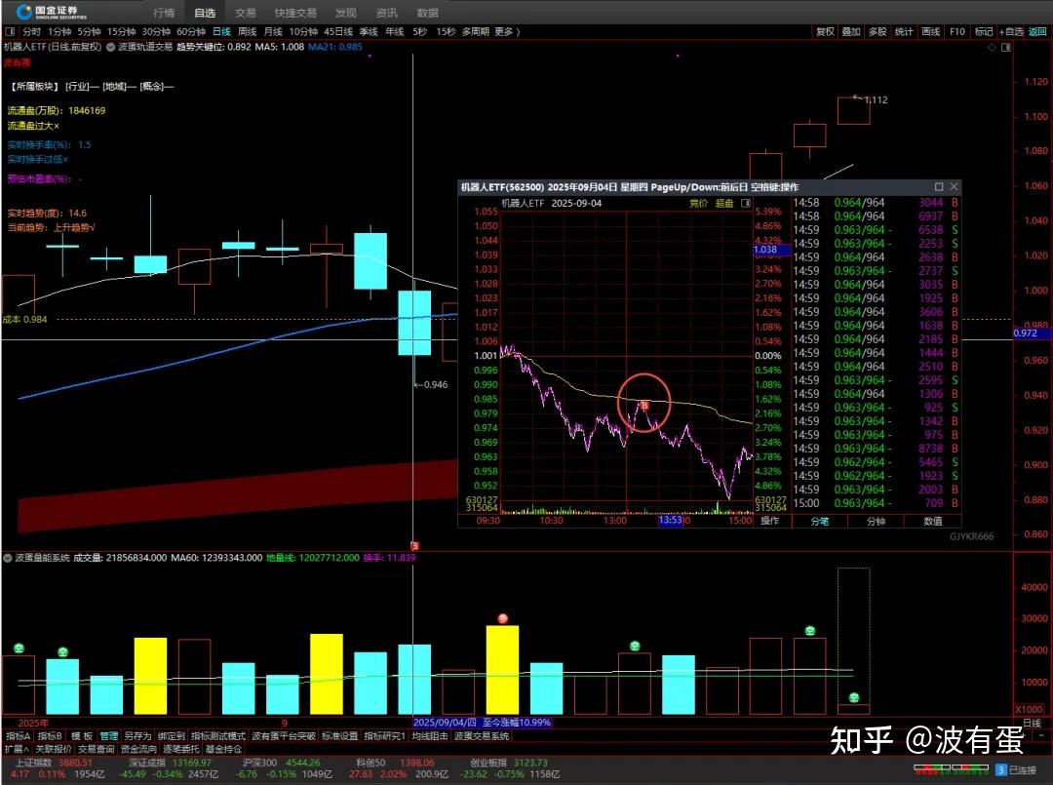Click 操作 in the intraday popup
The height and width of the screenshot is (785, 1053).
click(769, 521)
